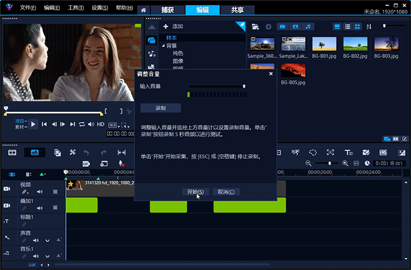Click 添加 to add a library folder
The height and width of the screenshot is (270, 411).
click(173, 26)
